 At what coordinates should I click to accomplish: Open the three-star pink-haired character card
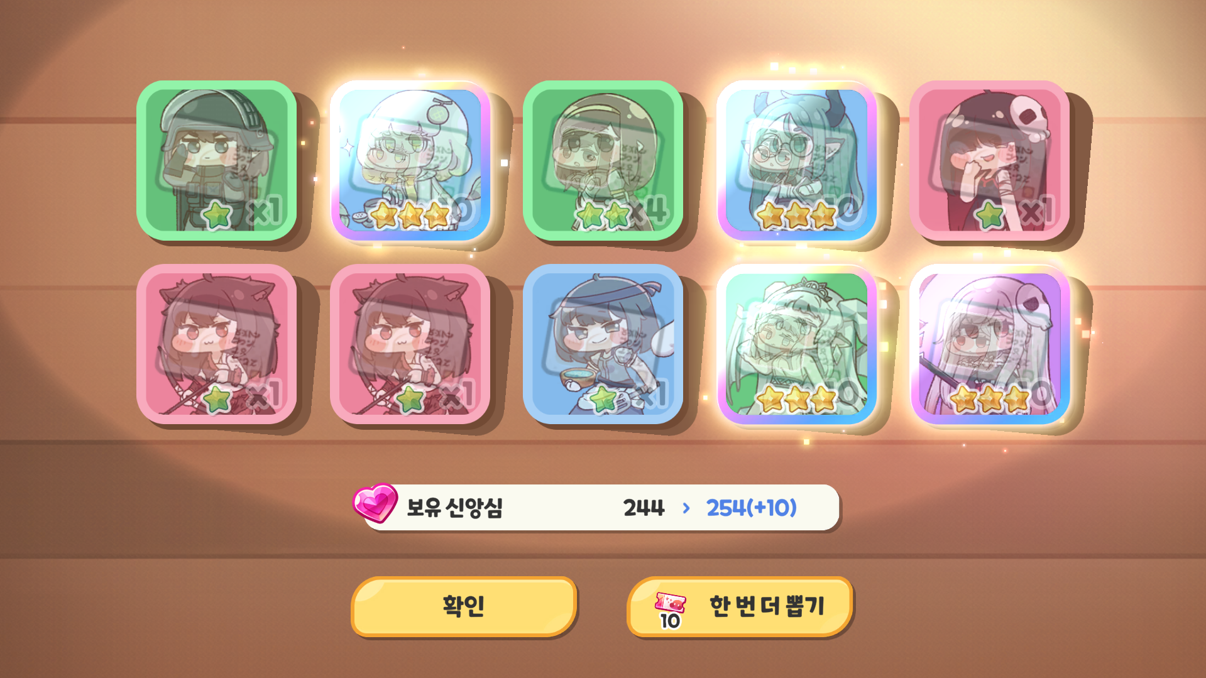point(989,344)
